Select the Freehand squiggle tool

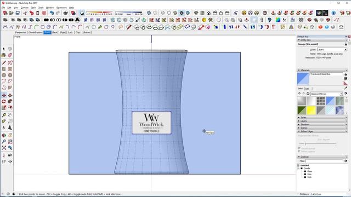click(10, 63)
